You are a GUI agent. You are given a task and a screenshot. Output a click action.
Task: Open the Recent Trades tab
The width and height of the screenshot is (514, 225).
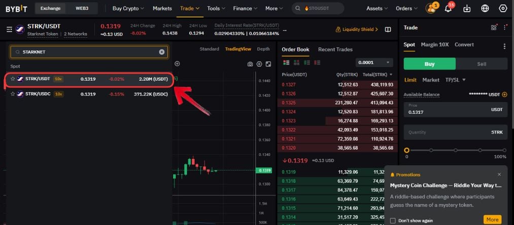point(335,50)
